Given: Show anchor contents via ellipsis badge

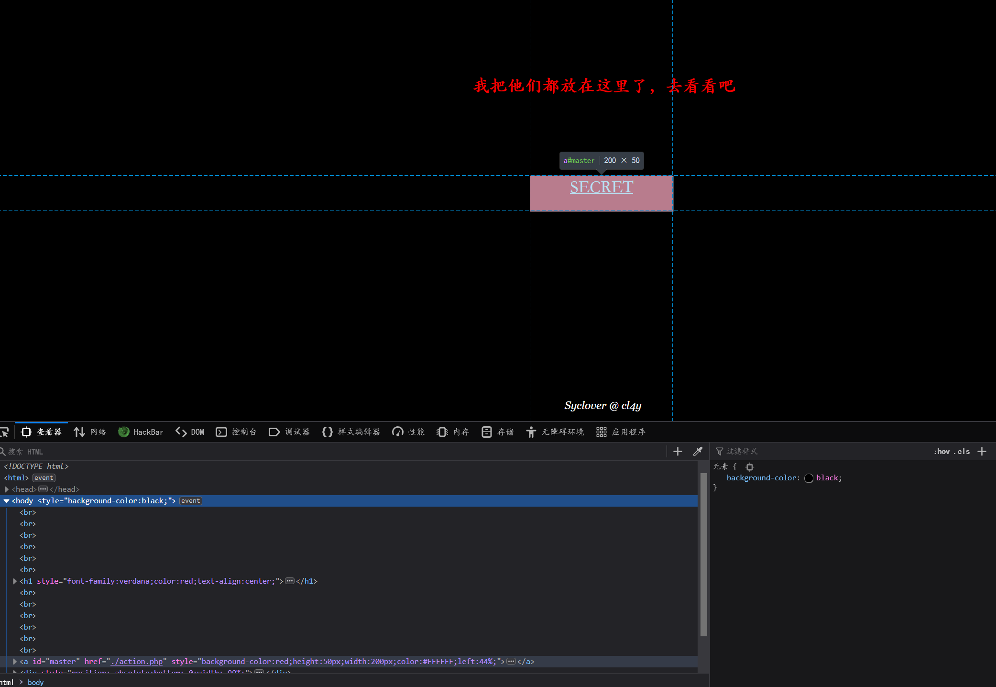Looking at the screenshot, I should point(511,661).
